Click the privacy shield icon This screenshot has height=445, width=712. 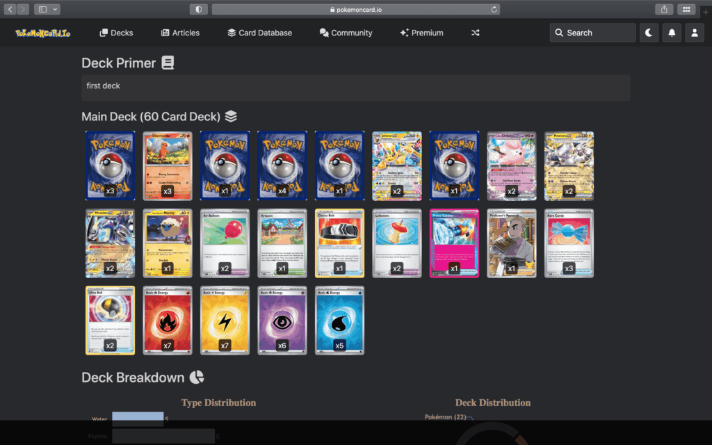[198, 9]
